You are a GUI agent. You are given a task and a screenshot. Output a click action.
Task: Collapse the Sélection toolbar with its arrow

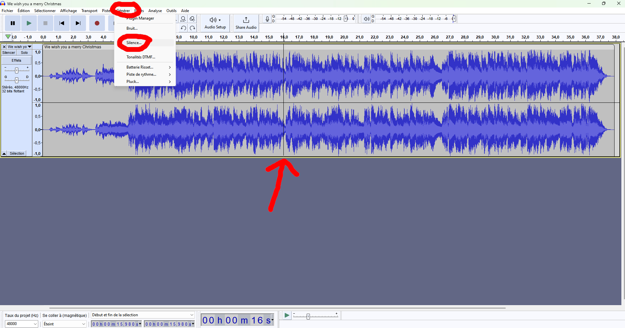click(4, 153)
